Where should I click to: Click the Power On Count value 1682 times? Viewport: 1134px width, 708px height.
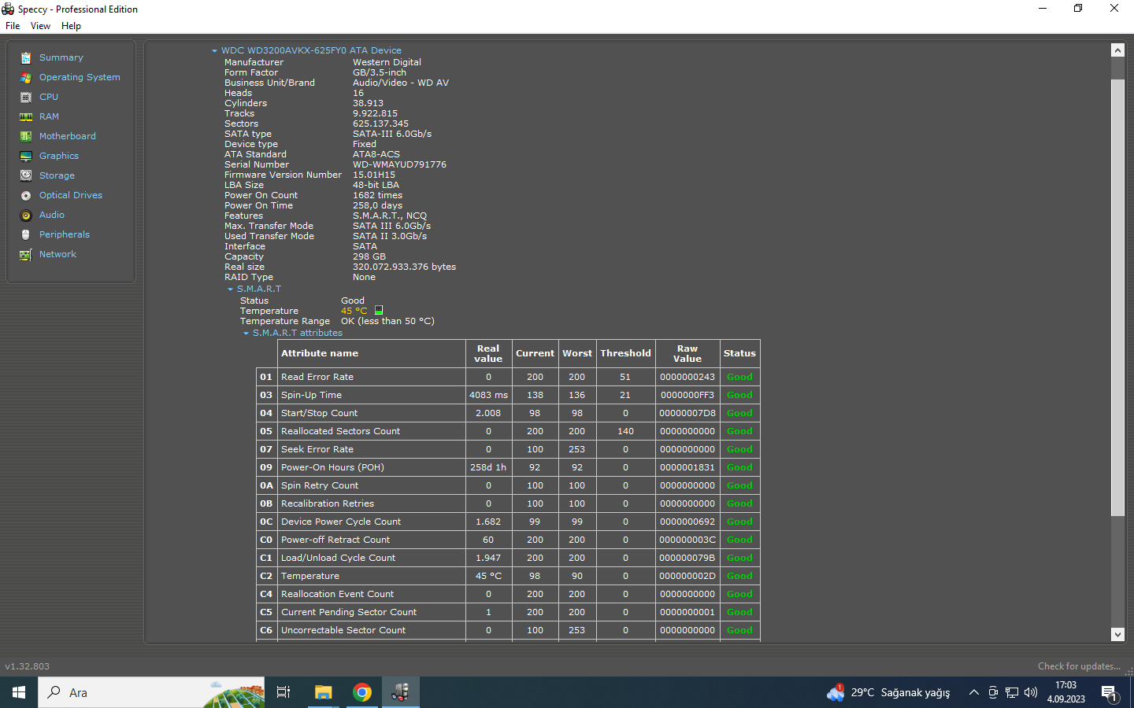(x=377, y=195)
